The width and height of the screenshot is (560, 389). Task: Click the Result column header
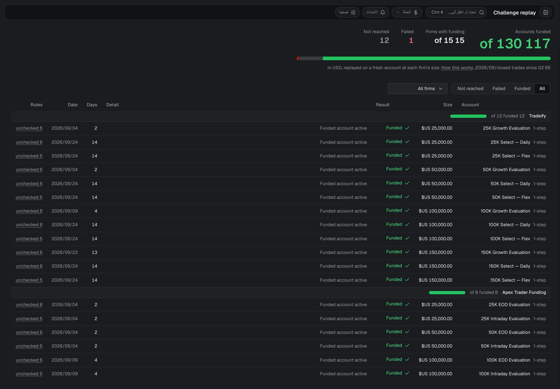[383, 105]
